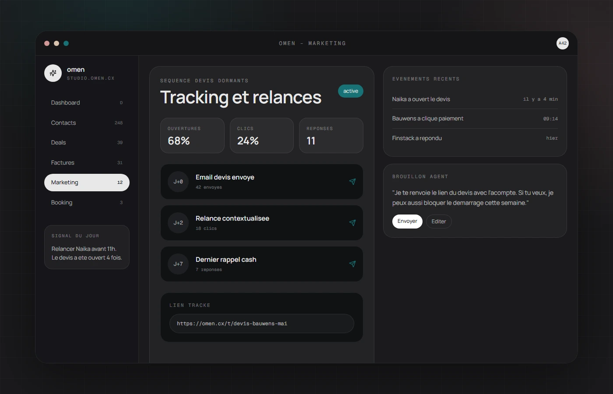The image size is (613, 394).
Task: Click the Marketing count 12
Action: [x=120, y=183]
